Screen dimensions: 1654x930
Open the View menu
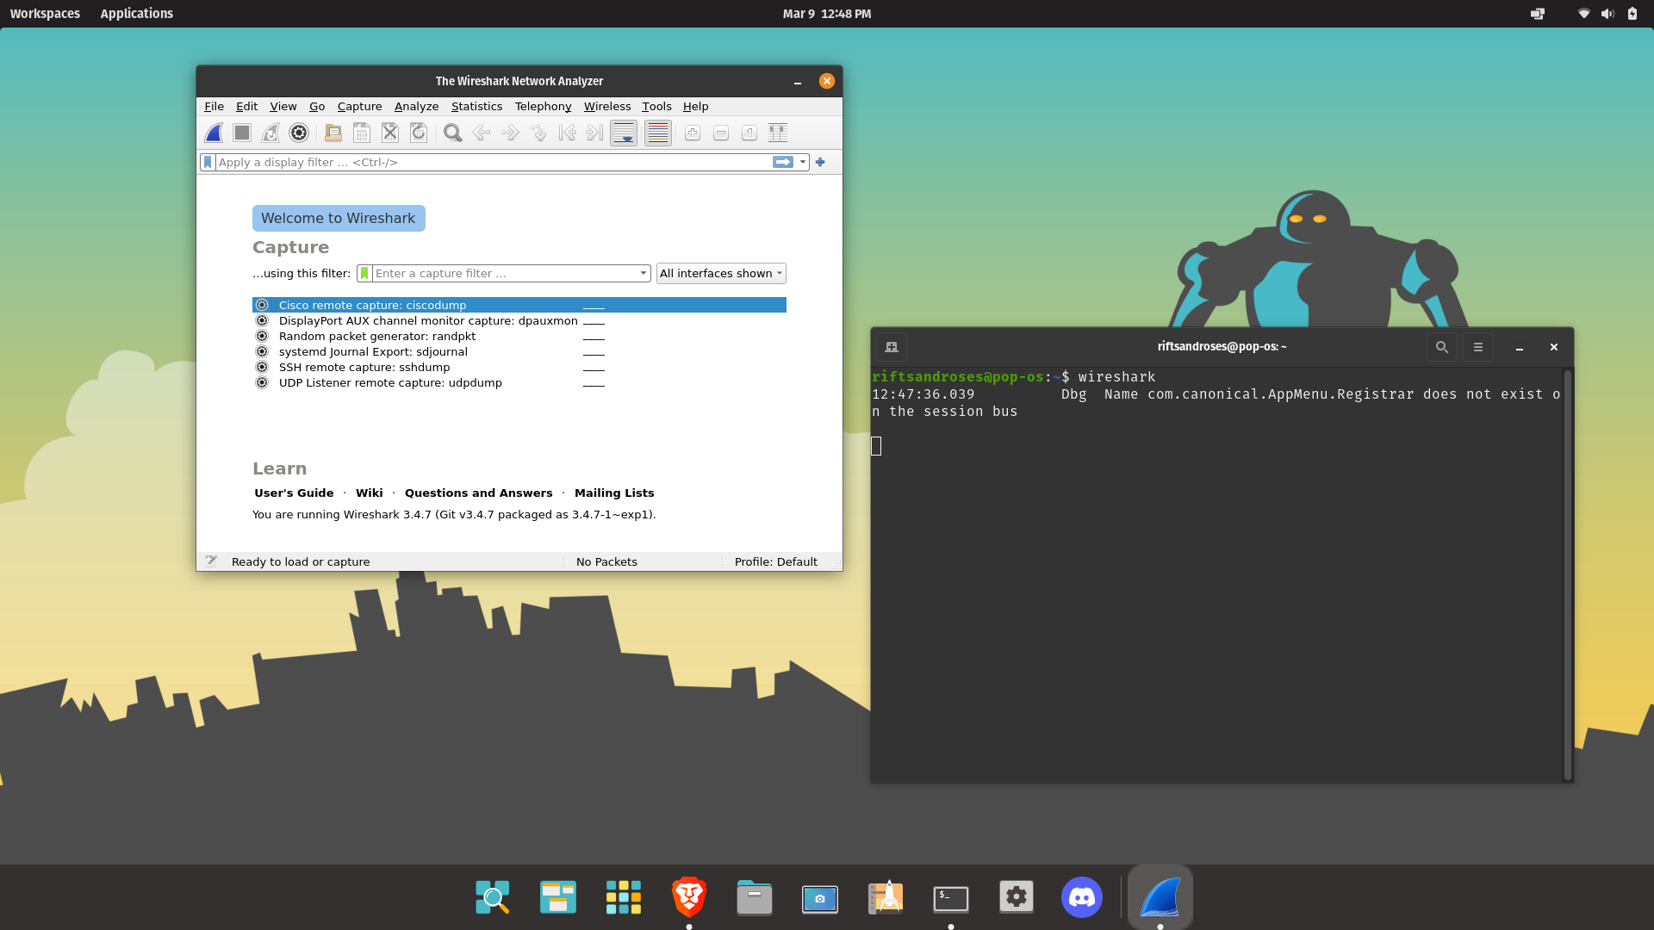(x=283, y=106)
